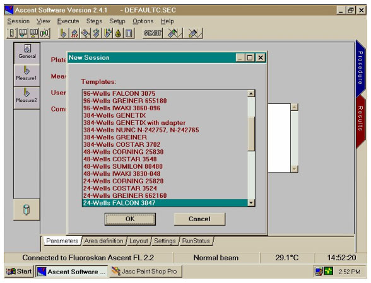The height and width of the screenshot is (283, 371).
Task: Switch to Jasc Paint Shop Pro in taskbar
Action: [x=145, y=272]
